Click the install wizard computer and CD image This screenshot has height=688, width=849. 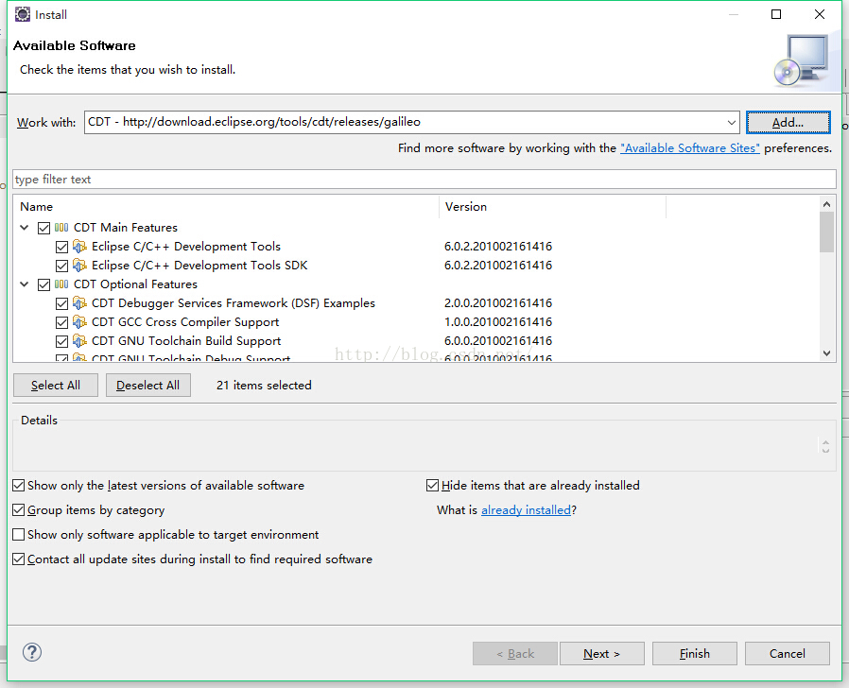(803, 60)
